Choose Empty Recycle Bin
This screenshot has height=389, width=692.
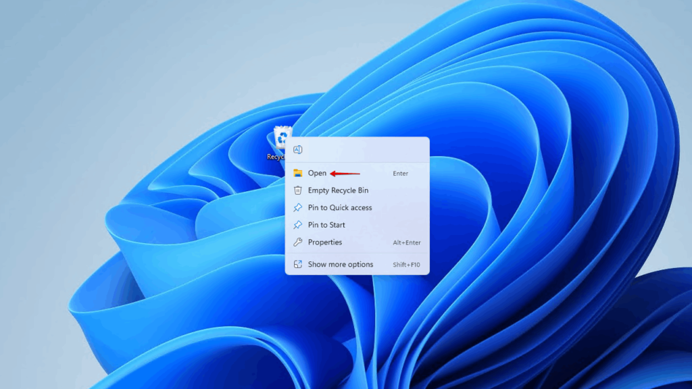pos(337,190)
